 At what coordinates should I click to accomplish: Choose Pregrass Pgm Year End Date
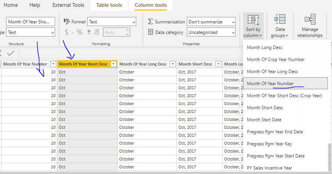point(286,132)
